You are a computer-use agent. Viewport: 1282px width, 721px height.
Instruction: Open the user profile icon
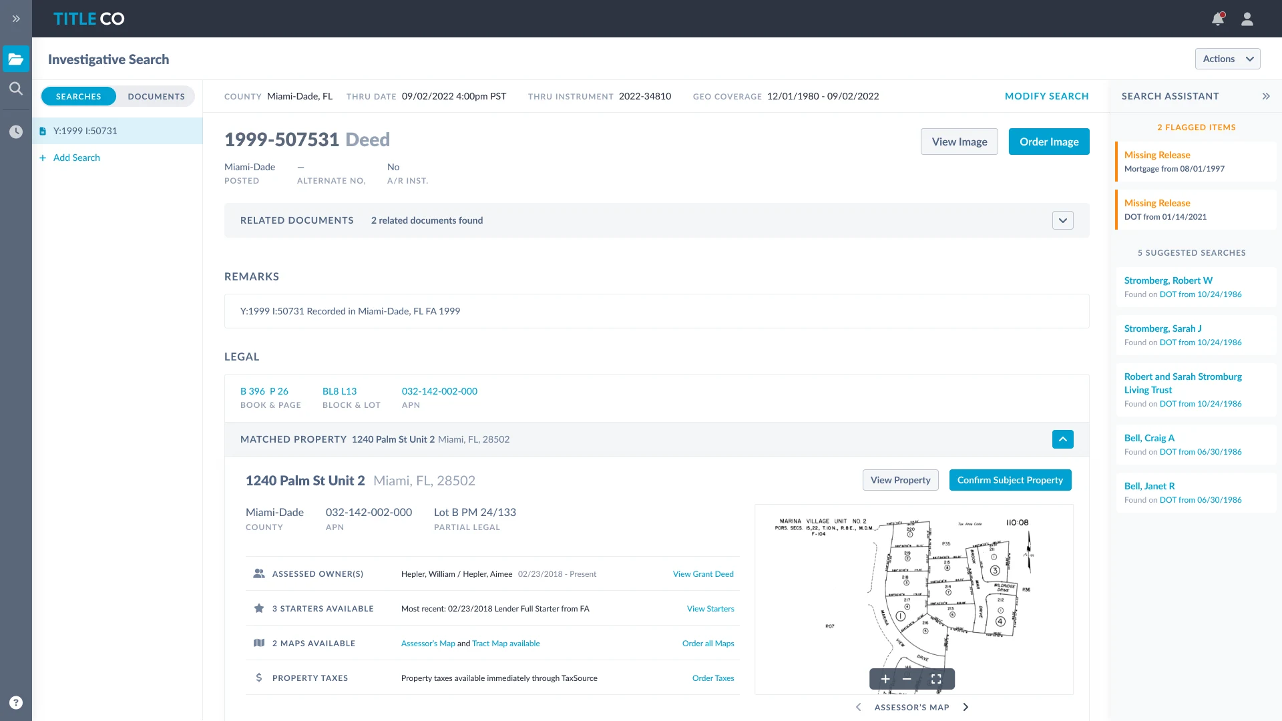[x=1247, y=19]
